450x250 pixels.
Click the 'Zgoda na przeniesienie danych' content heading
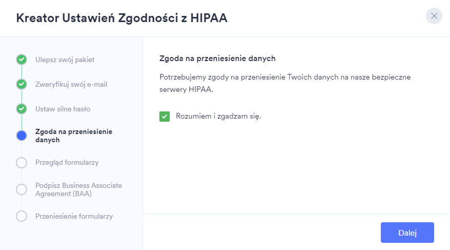[x=218, y=59]
